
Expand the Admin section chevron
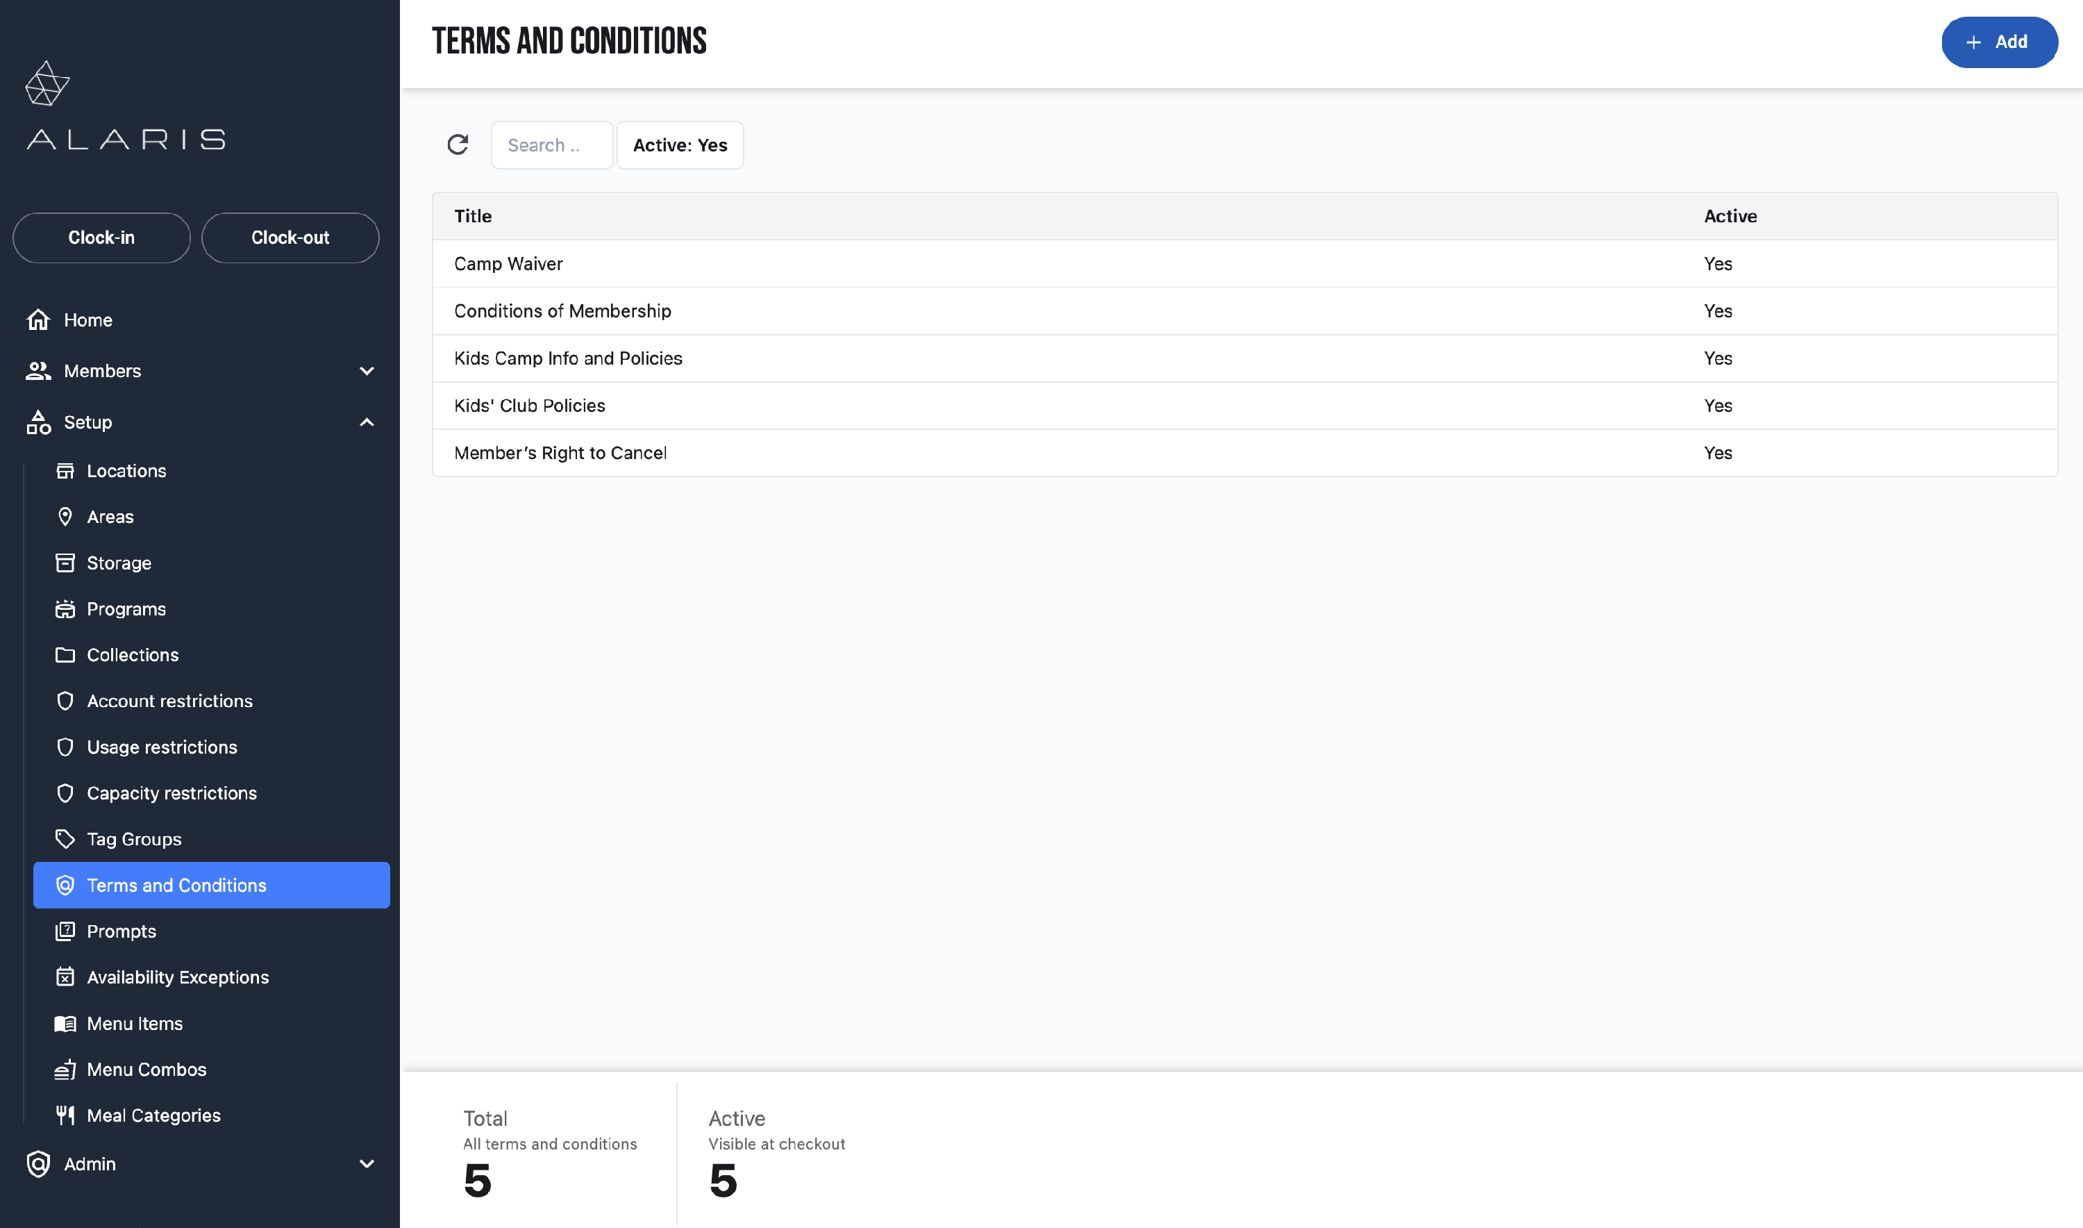pyautogui.click(x=367, y=1163)
